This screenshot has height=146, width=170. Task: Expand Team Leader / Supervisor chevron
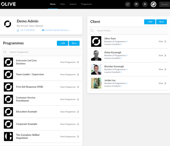[78, 75]
